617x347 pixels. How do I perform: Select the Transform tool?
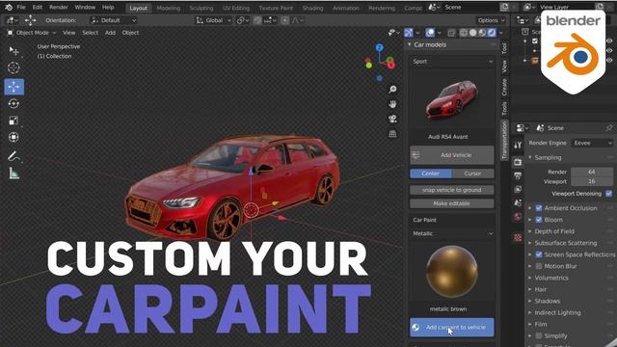(13, 137)
